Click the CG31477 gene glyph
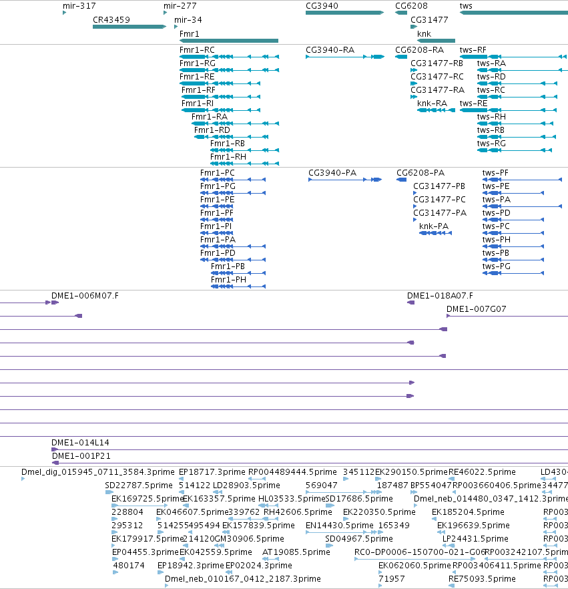 pos(414,27)
